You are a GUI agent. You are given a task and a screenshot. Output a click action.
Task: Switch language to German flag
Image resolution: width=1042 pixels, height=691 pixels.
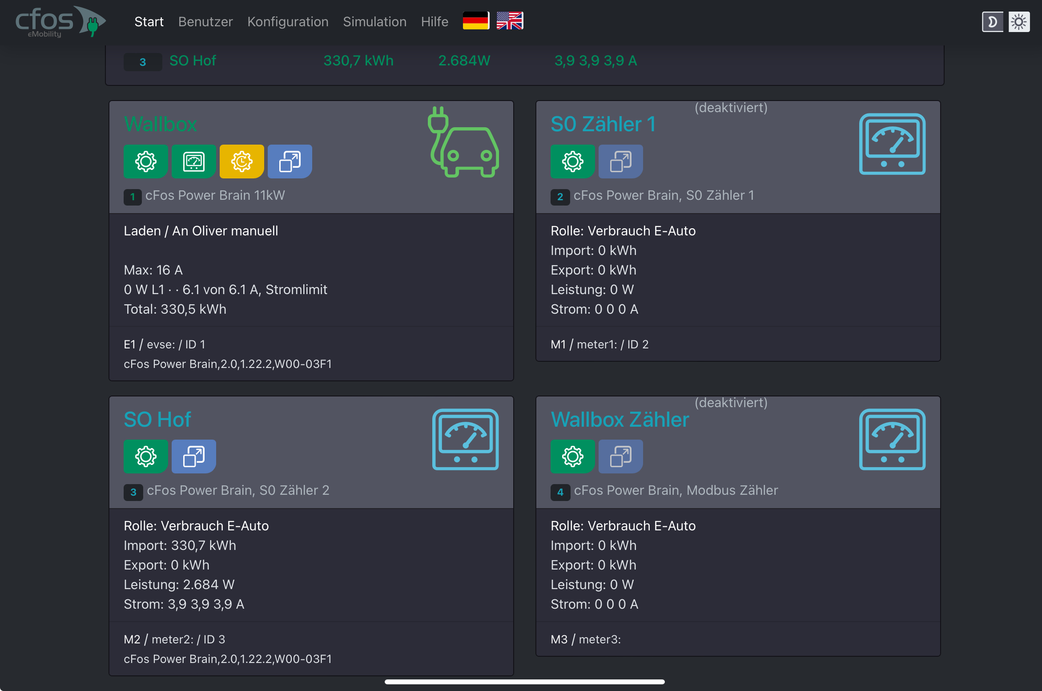[x=476, y=21]
